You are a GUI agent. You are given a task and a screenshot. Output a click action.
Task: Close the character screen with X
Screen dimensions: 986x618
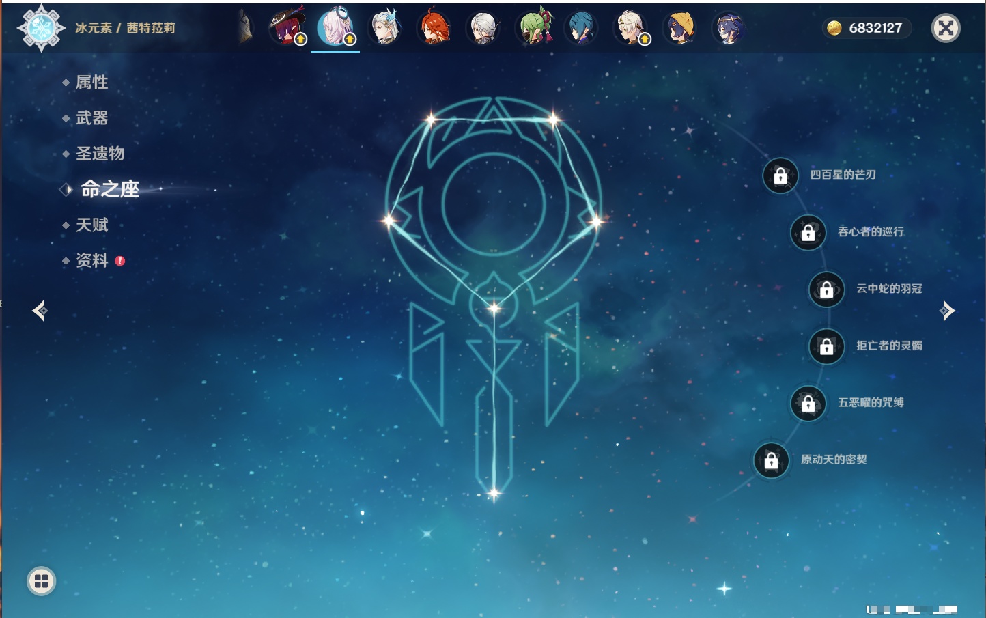coord(946,28)
